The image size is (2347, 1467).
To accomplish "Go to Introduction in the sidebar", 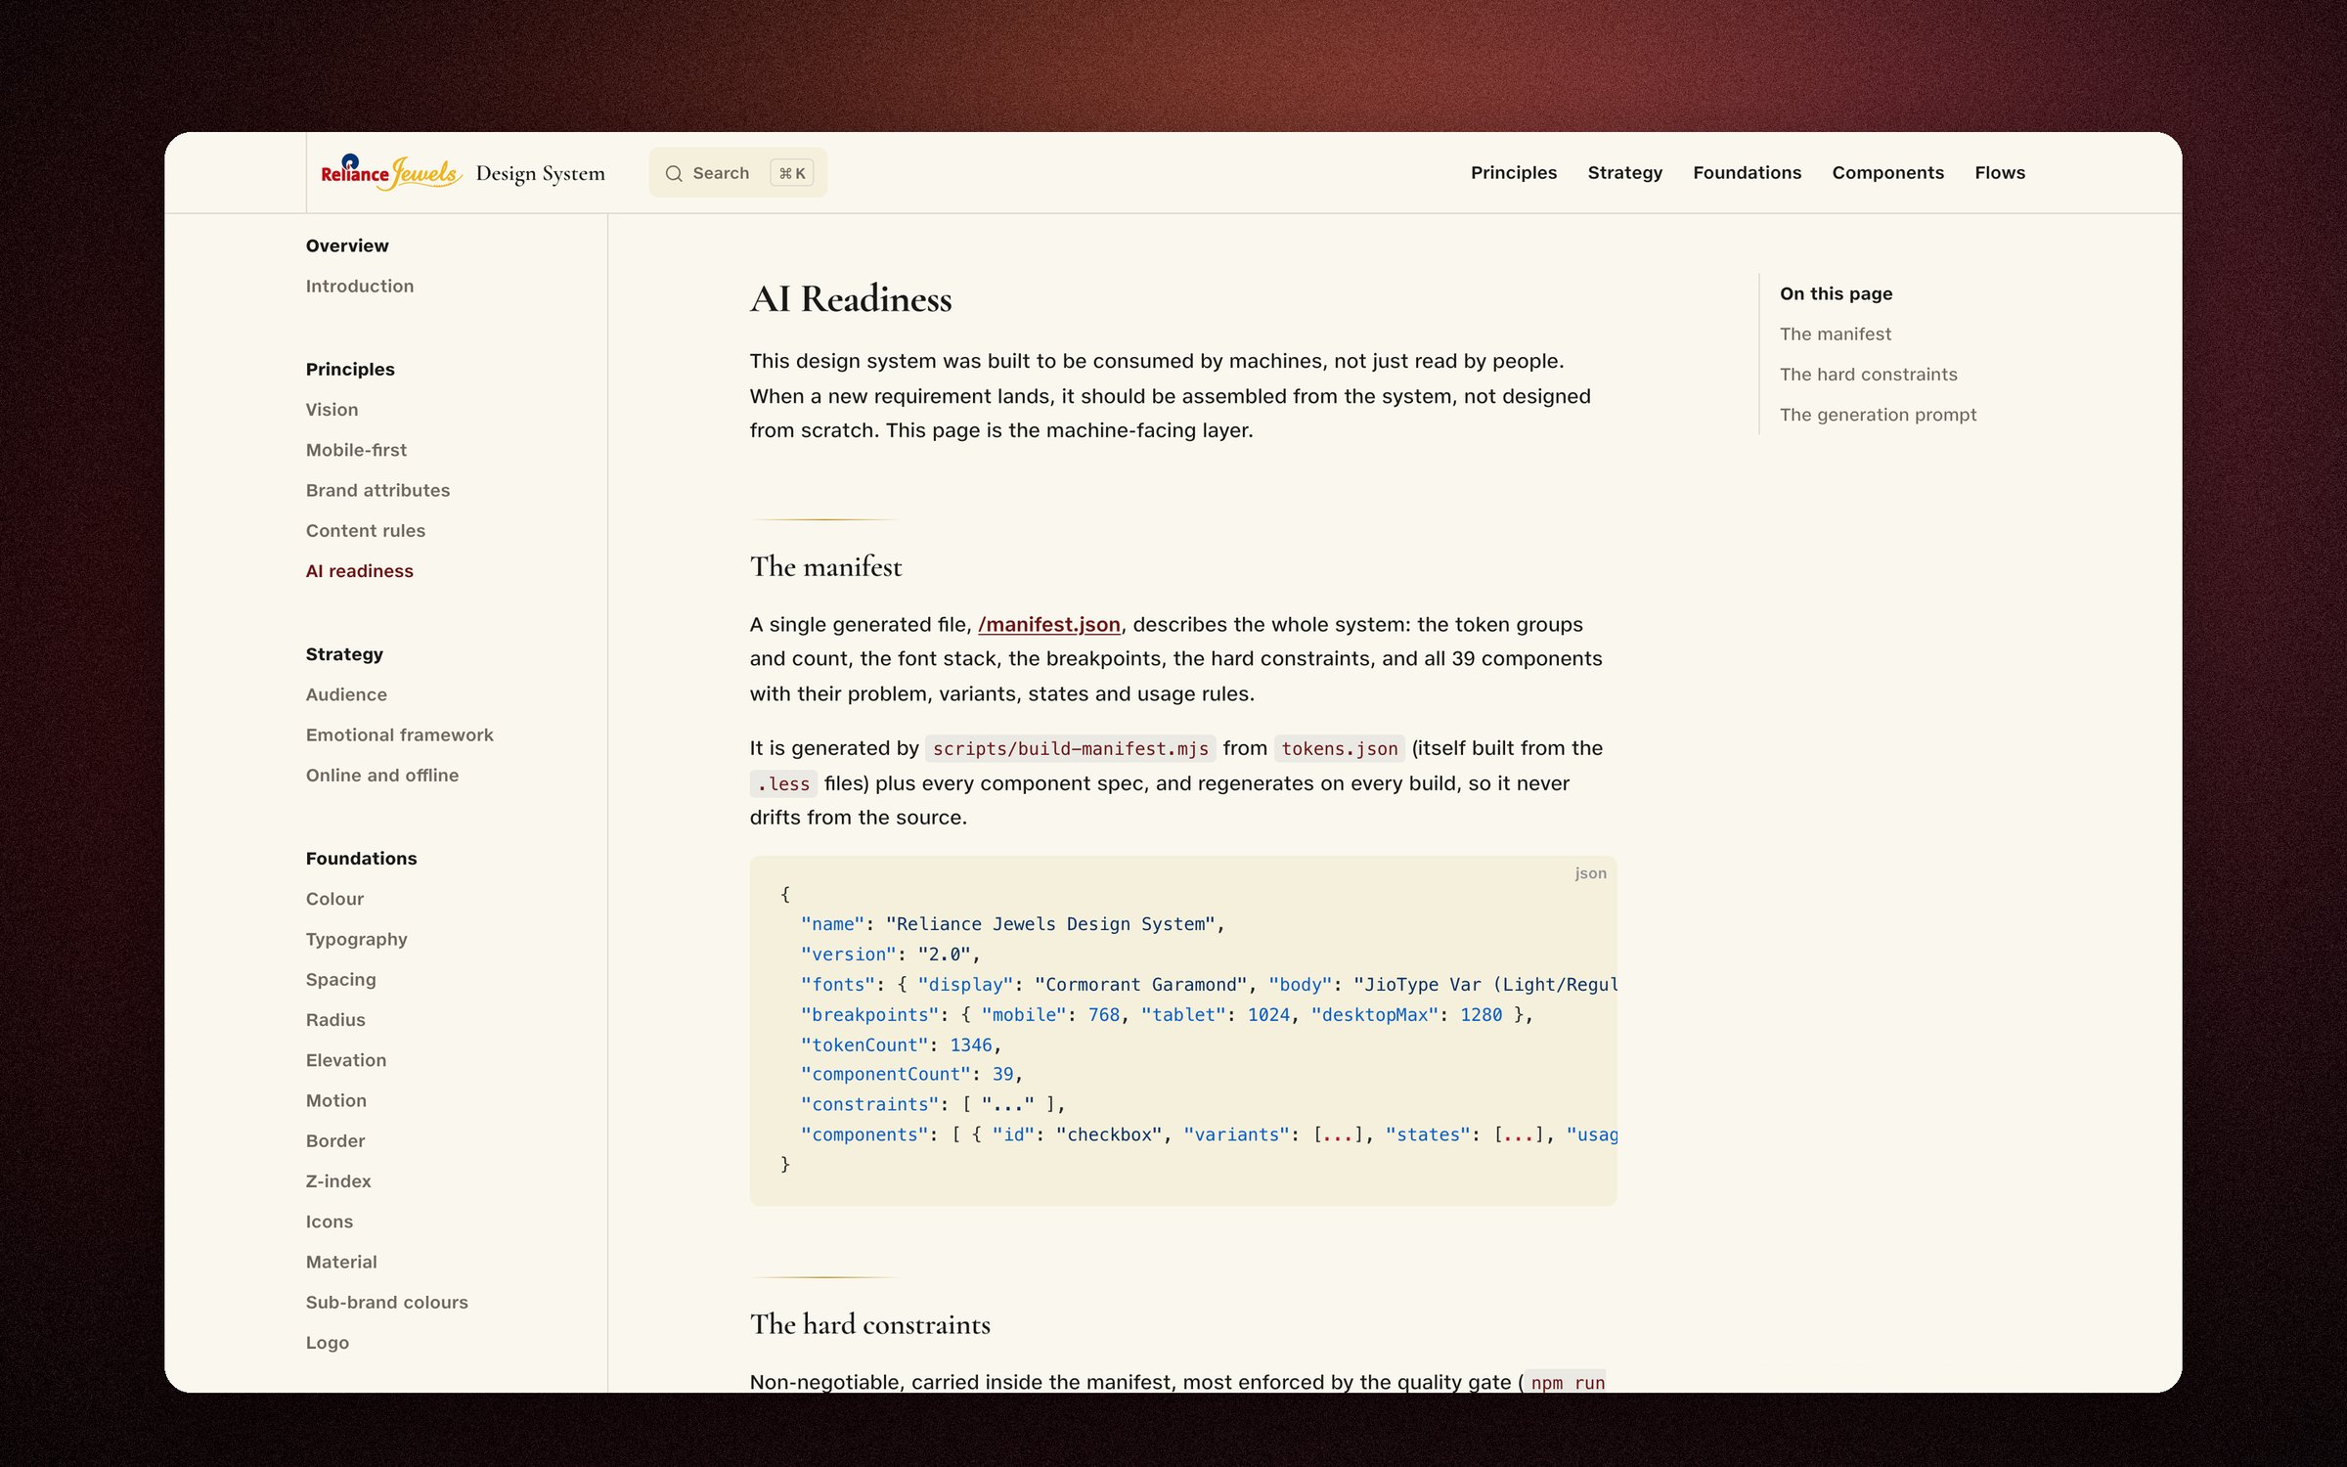I will [360, 286].
